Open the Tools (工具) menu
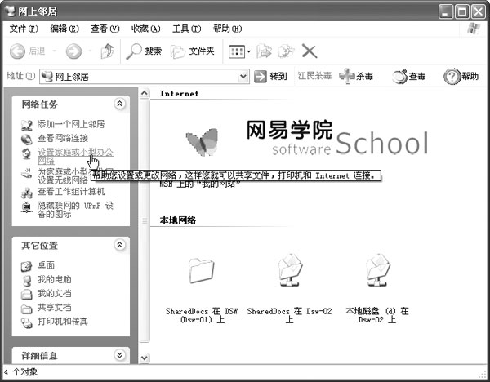The image size is (490, 382). click(x=186, y=29)
